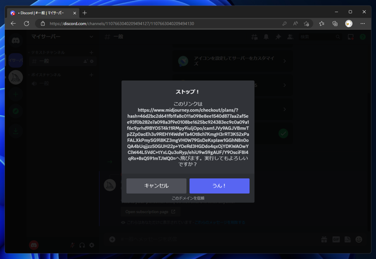Click the add a server plus icon
Screen dimensions: 376x259
pyautogui.click(x=16, y=94)
